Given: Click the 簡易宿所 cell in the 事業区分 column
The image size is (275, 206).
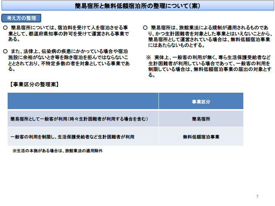Looking at the screenshot, I should click(201, 119).
